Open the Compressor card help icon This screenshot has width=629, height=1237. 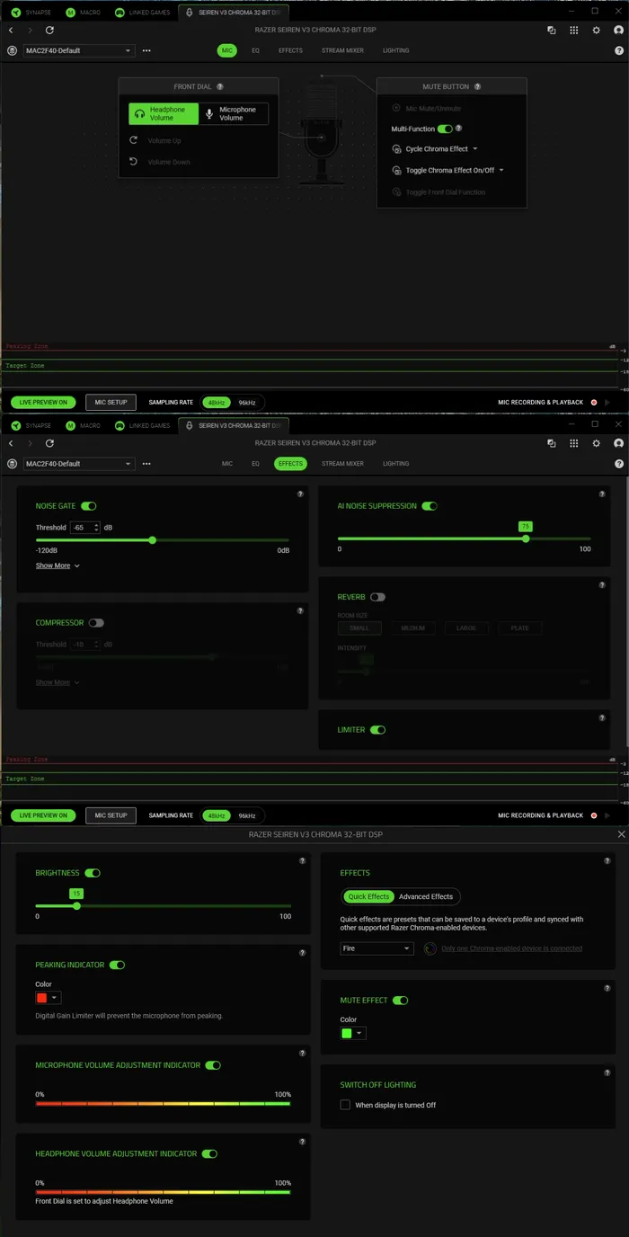pyautogui.click(x=300, y=610)
